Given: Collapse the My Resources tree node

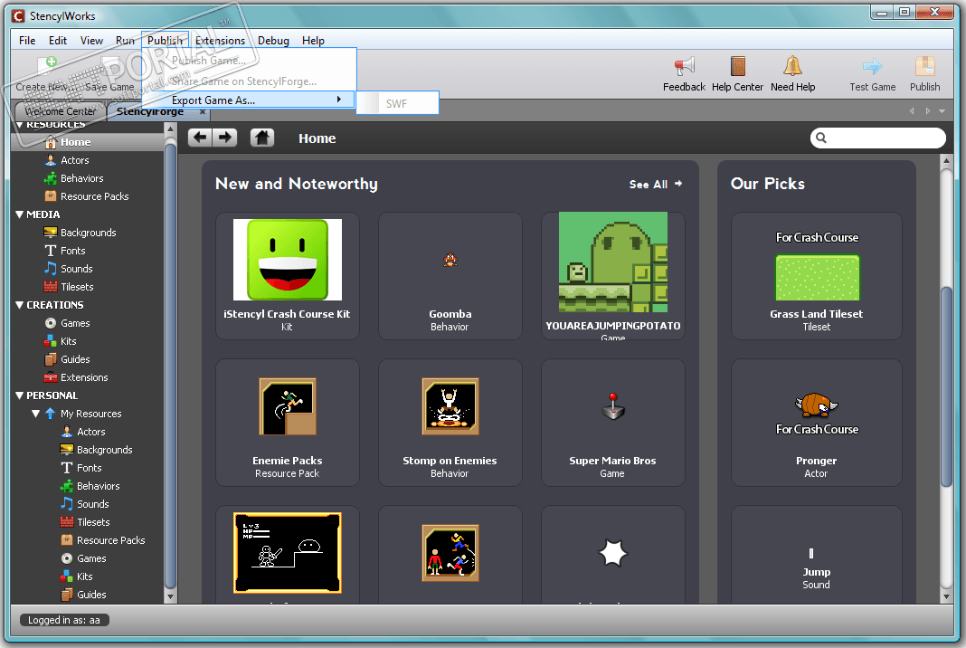Looking at the screenshot, I should [36, 414].
